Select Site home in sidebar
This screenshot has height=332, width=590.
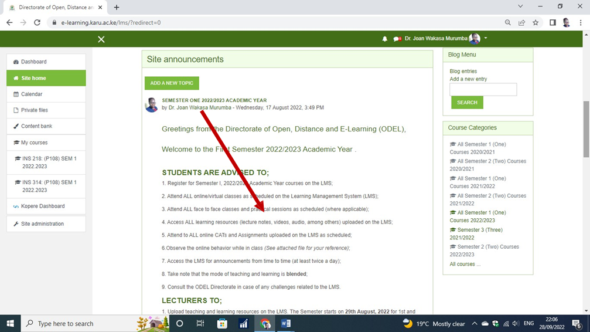(46, 78)
